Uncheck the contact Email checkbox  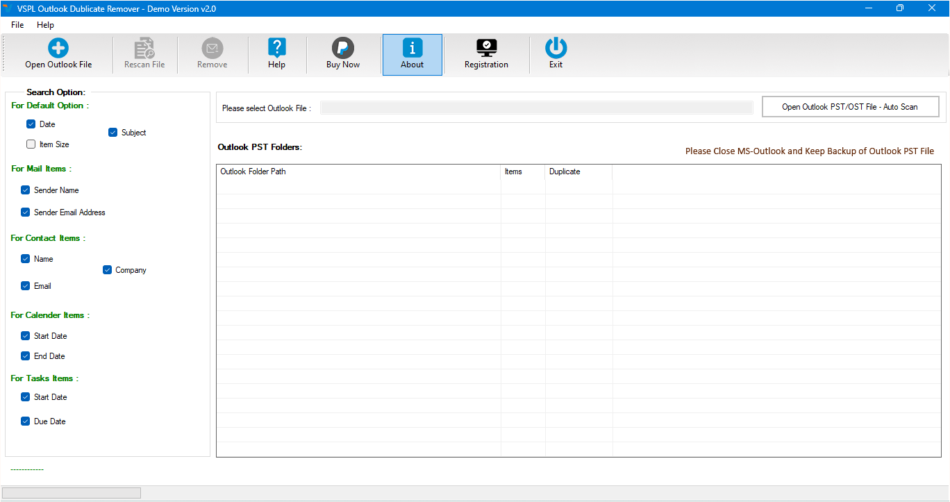tap(25, 286)
